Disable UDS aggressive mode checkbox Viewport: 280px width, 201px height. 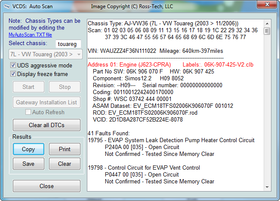(13, 66)
